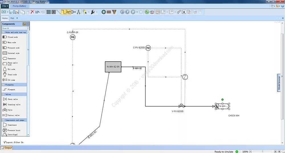Click the wrench tools icon
This screenshot has width=285, height=153.
(x=93, y=12)
